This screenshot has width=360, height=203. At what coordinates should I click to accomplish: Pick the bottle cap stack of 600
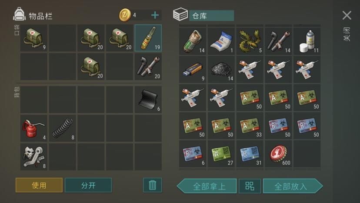click(x=278, y=154)
